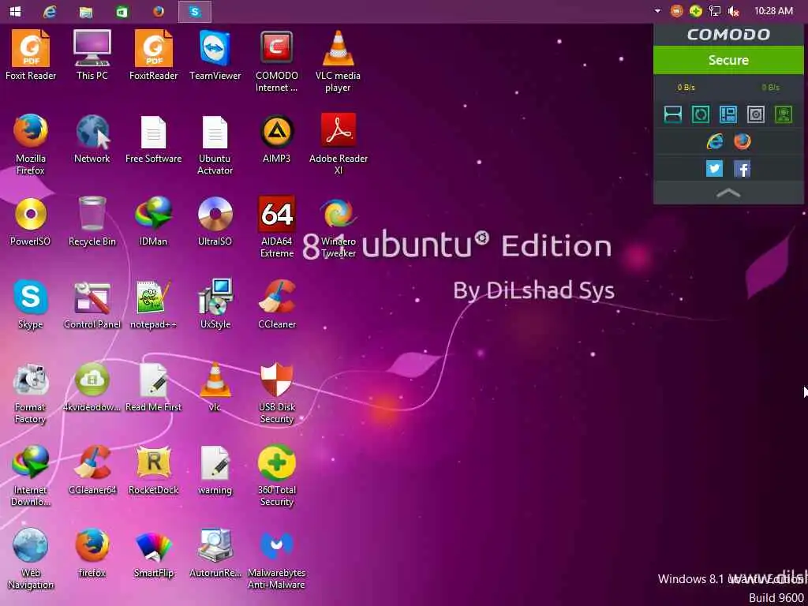Collapse the COMODO widget with the chevron
The height and width of the screenshot is (606, 808).
(728, 193)
